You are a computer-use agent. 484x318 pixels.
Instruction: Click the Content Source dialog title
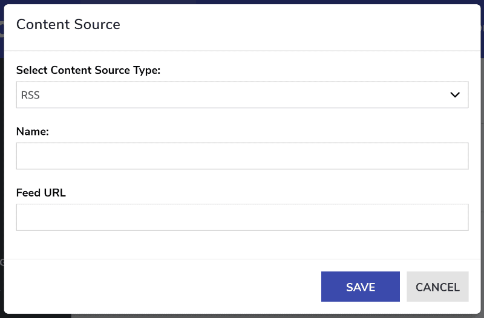coord(68,24)
